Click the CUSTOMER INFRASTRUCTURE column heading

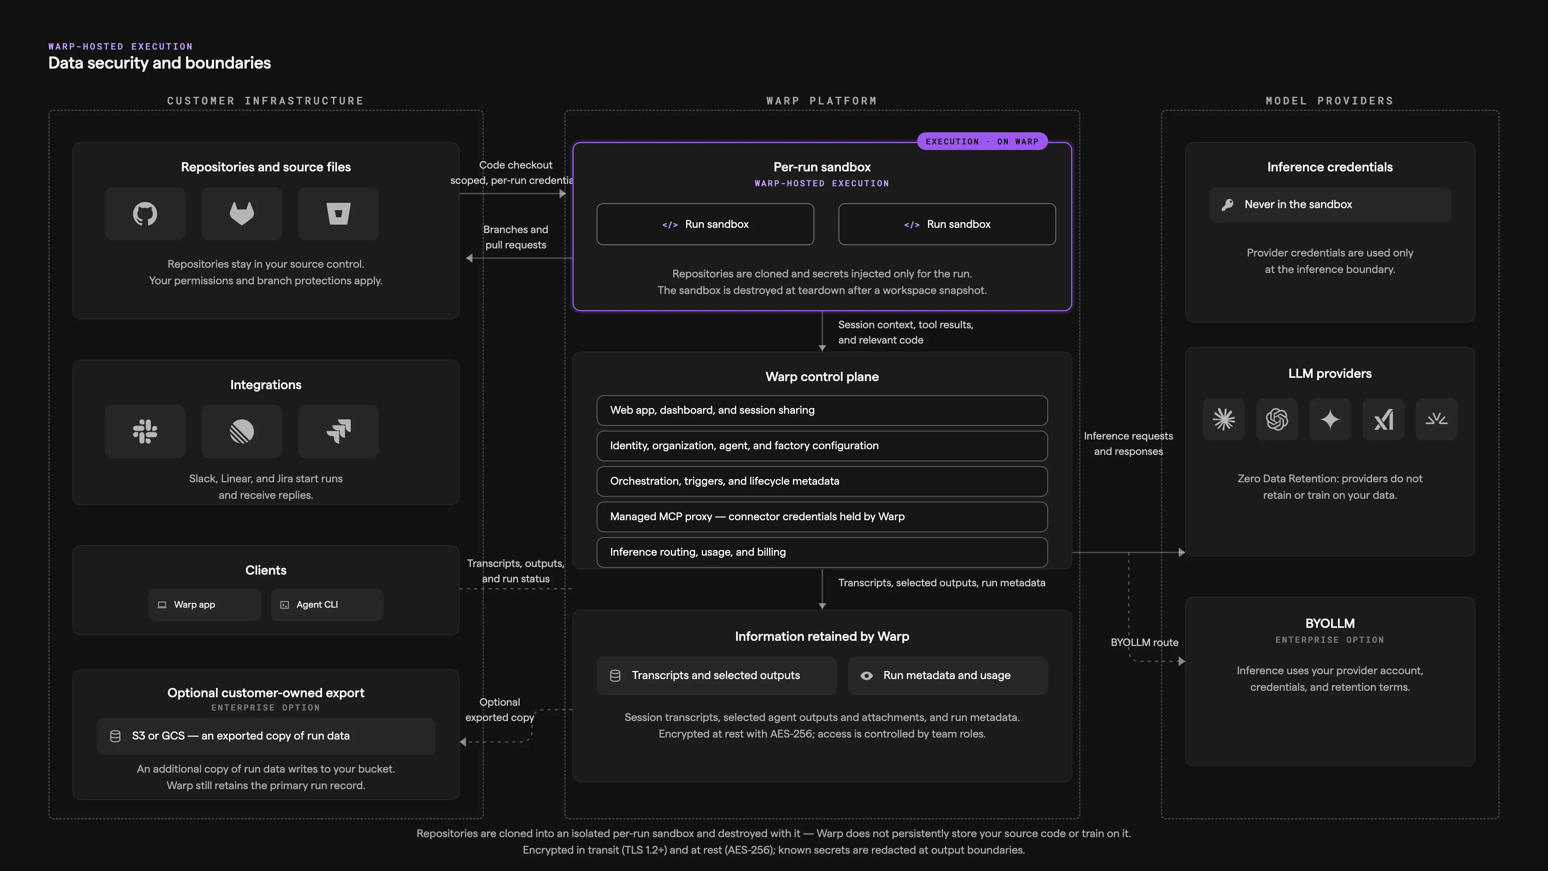point(266,101)
